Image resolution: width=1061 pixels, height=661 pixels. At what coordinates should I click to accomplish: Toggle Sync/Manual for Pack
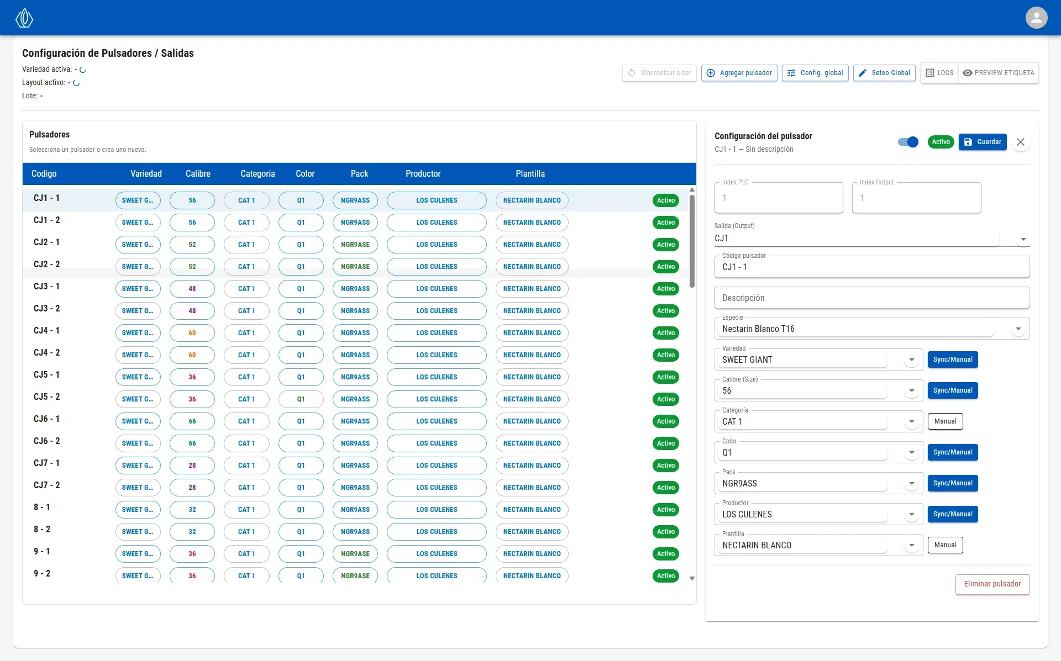point(953,483)
